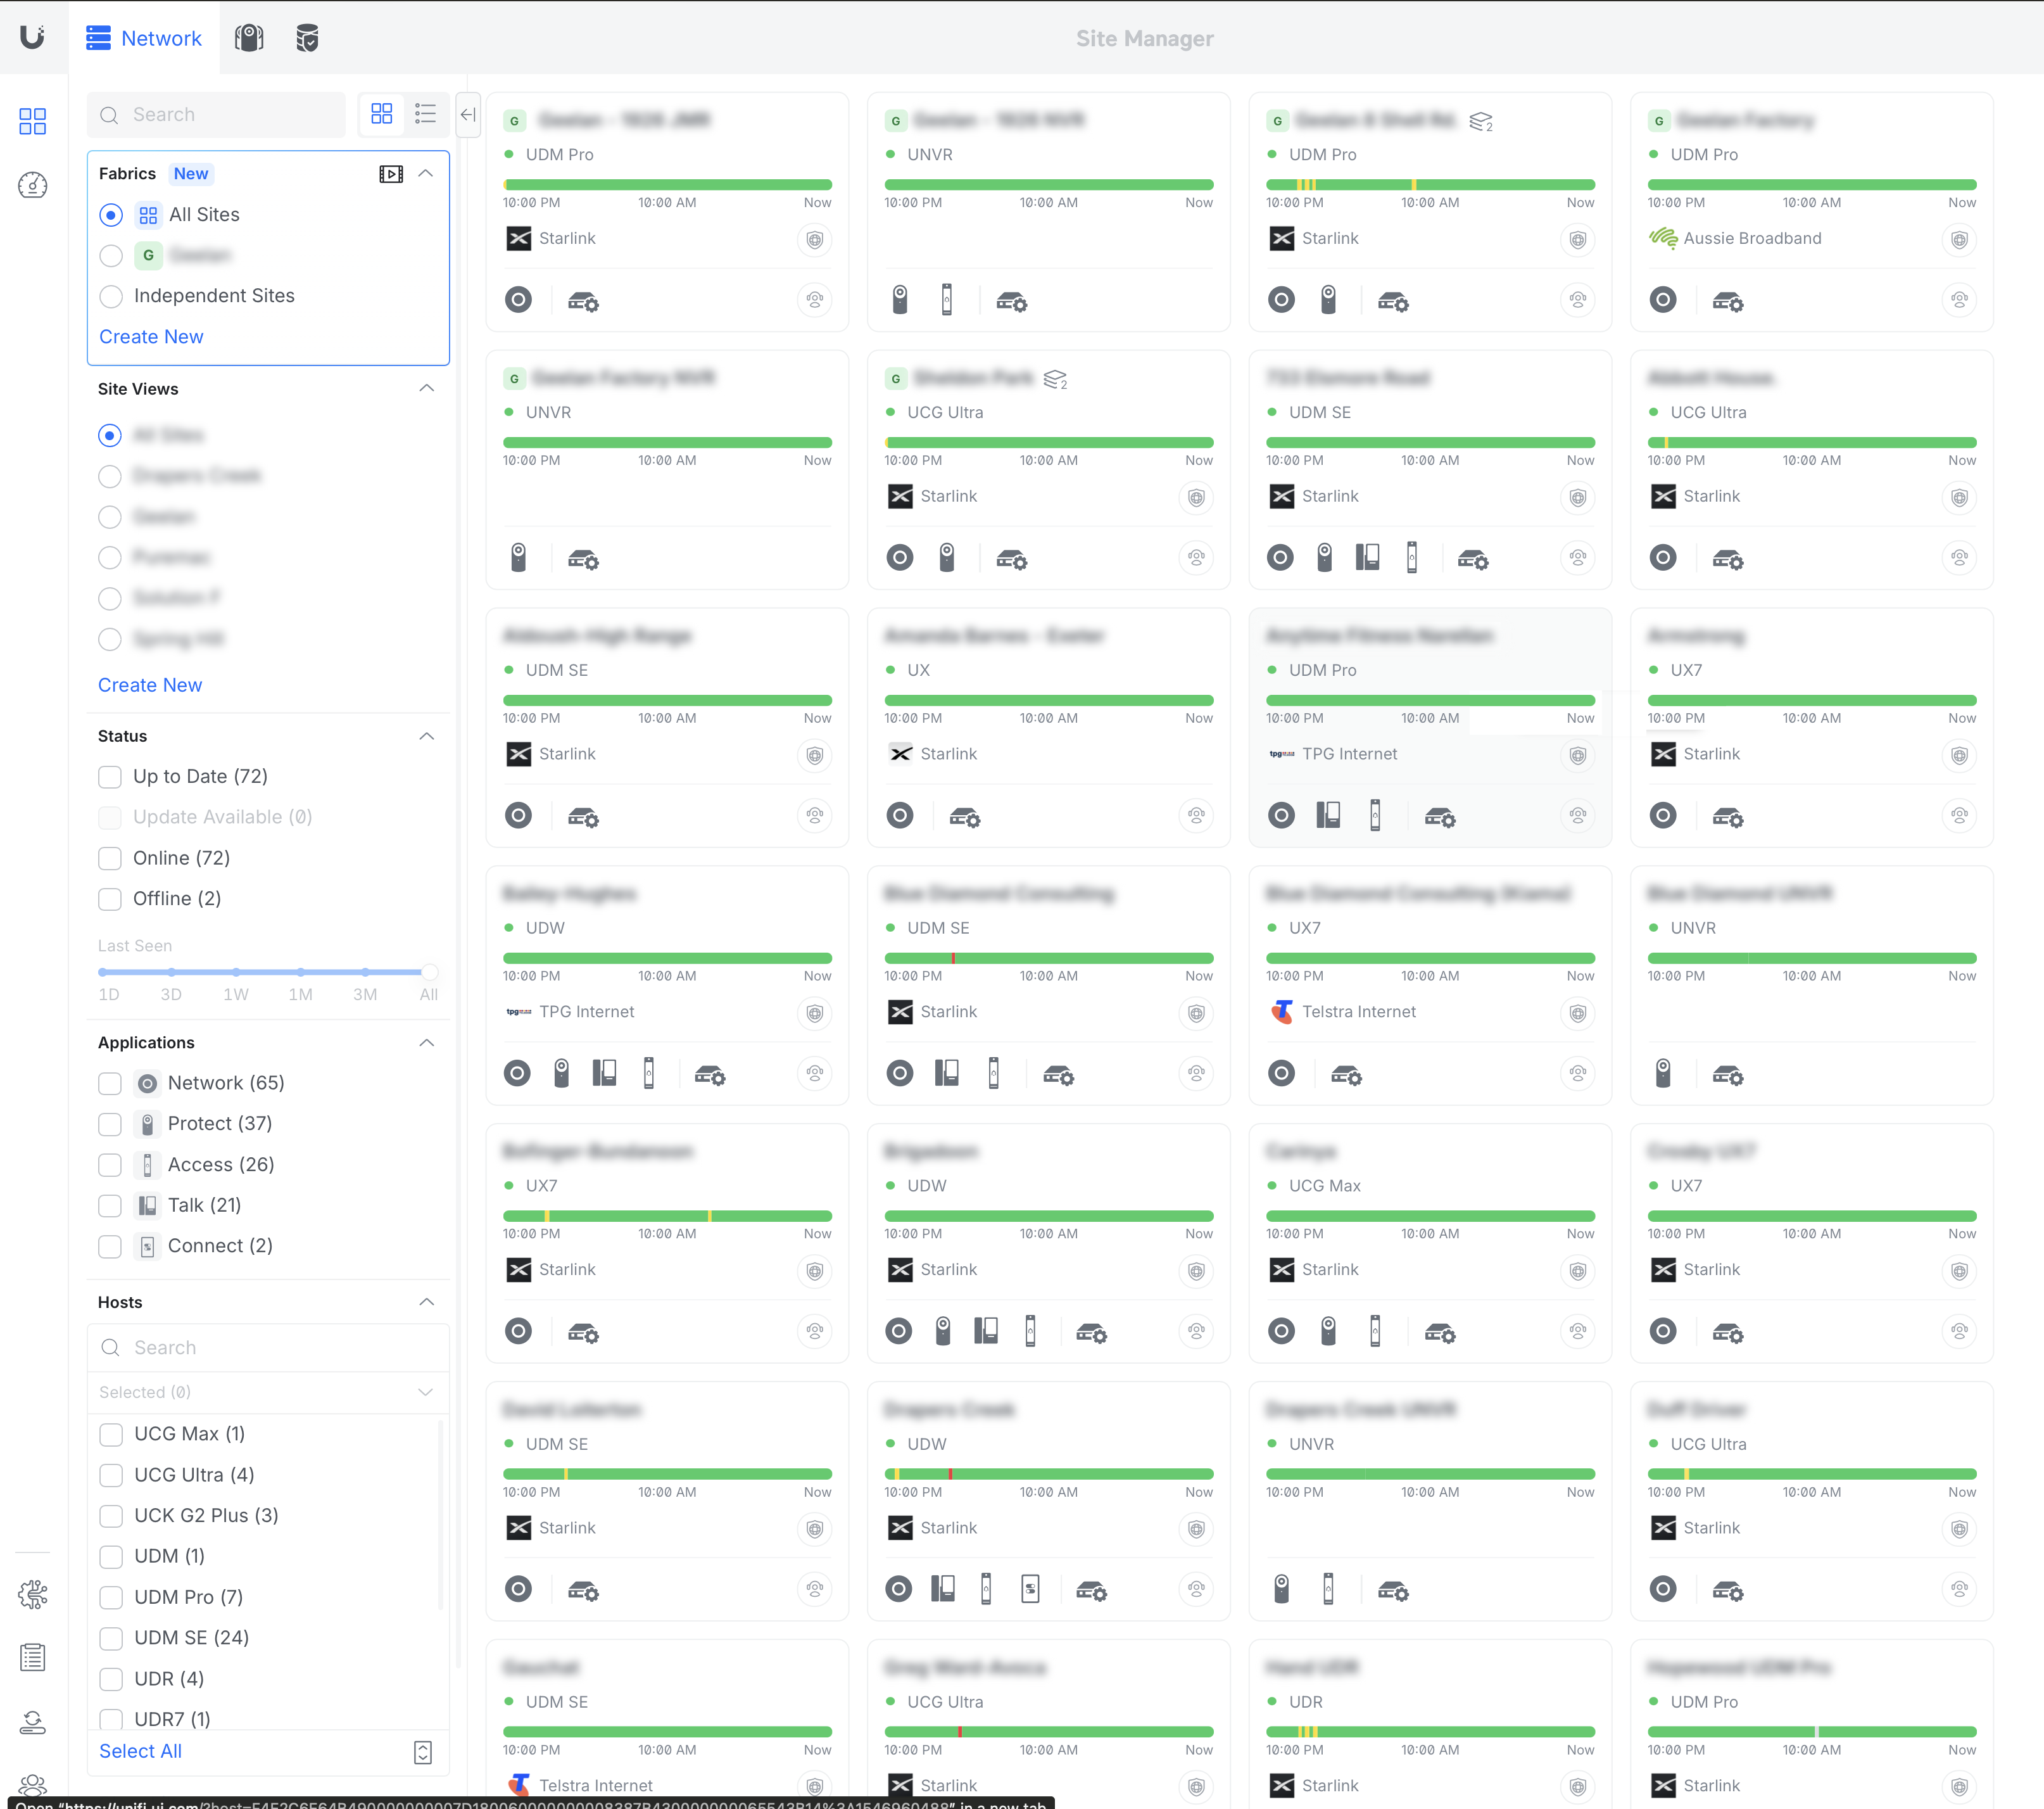Set Last Seen slider to 3M
This screenshot has height=1809, width=2044.
coord(365,972)
